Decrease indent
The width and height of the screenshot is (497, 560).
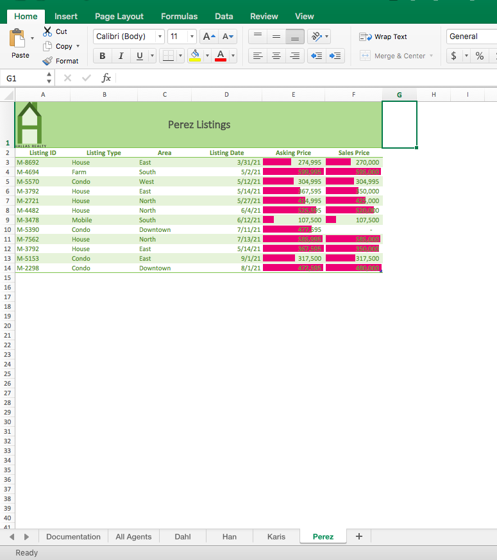pyautogui.click(x=317, y=56)
